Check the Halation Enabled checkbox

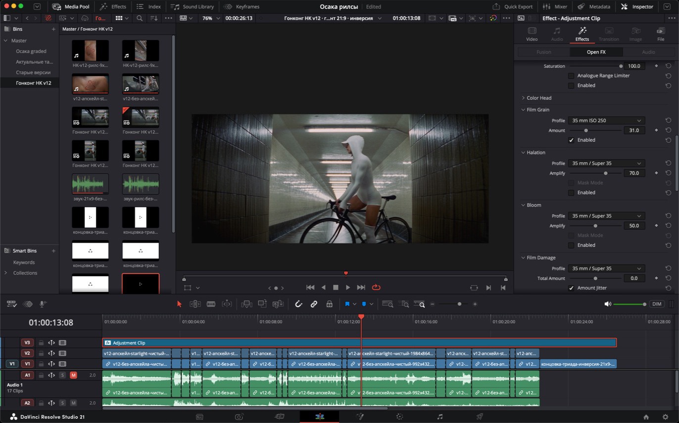[x=571, y=192]
